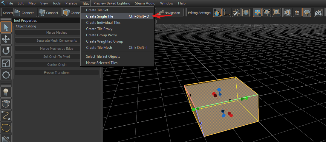Toggle the highlighted lamp-shaped editing icon

tap(307, 13)
